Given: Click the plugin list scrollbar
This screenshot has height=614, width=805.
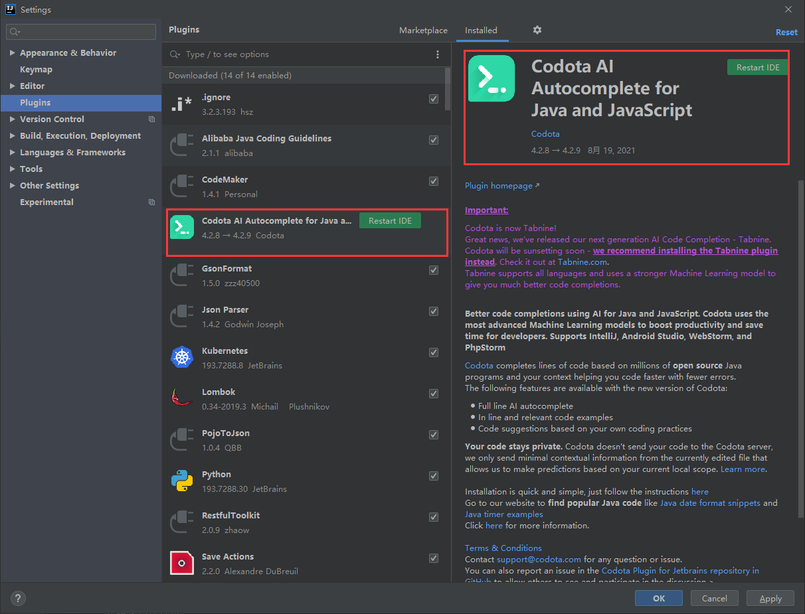Looking at the screenshot, I should (448, 88).
